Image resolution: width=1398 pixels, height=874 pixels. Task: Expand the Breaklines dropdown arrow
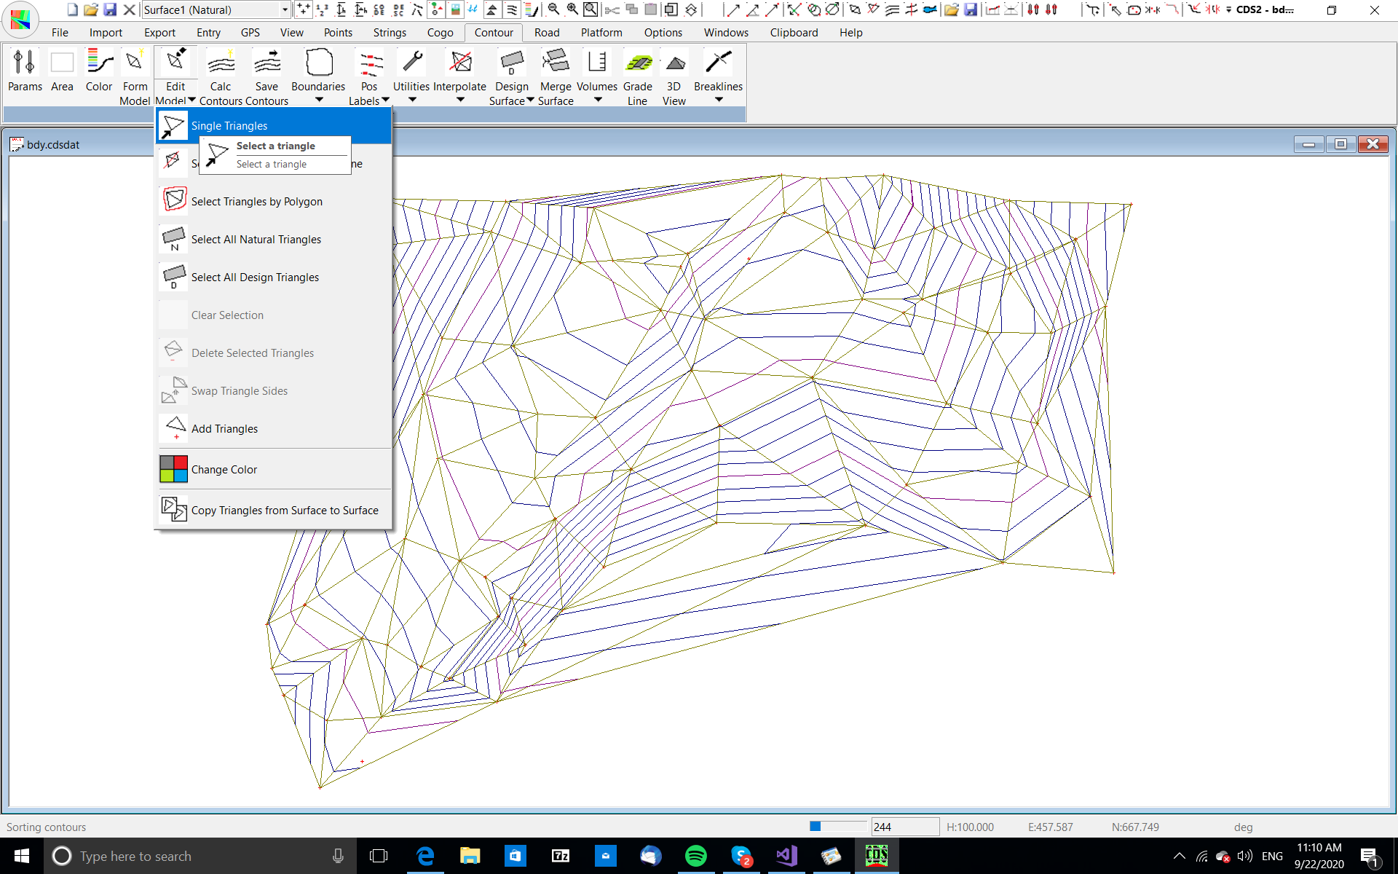719,100
